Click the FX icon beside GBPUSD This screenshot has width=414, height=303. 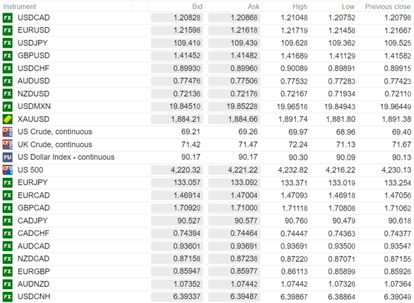8,56
